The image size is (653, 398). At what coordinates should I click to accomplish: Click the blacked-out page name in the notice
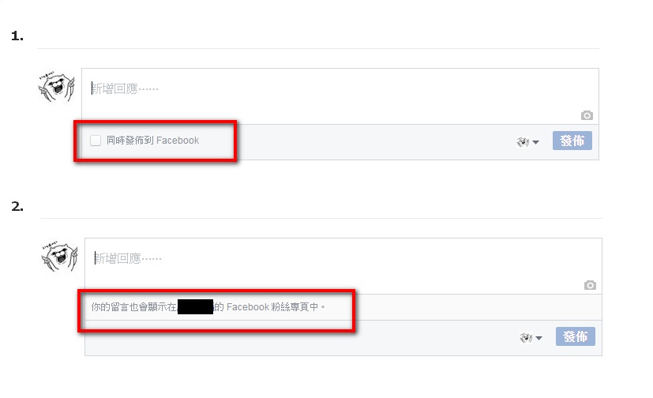point(195,307)
